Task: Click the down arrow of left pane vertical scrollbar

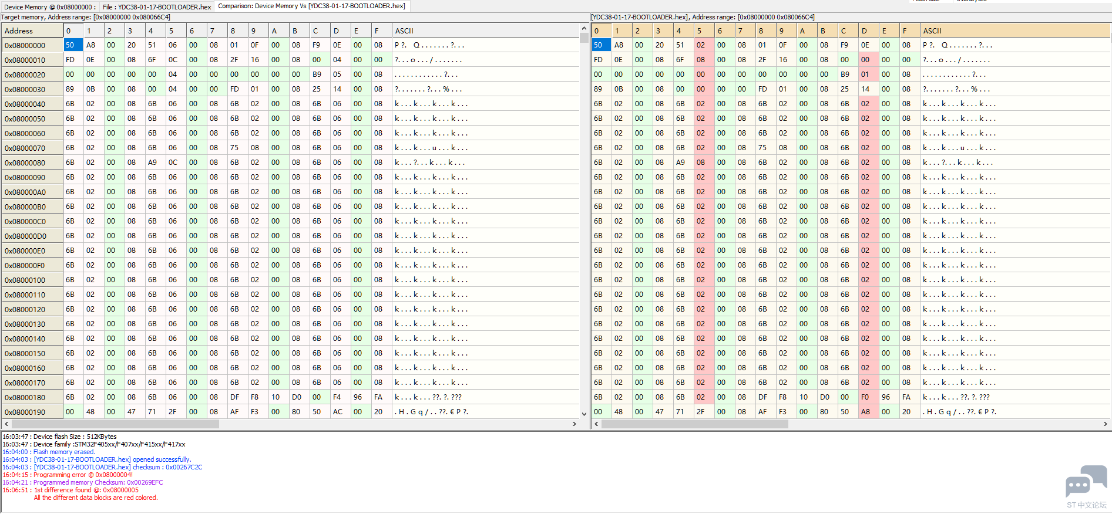Action: pos(584,414)
